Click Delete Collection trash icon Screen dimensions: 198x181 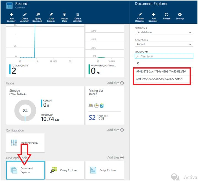click(x=77, y=15)
